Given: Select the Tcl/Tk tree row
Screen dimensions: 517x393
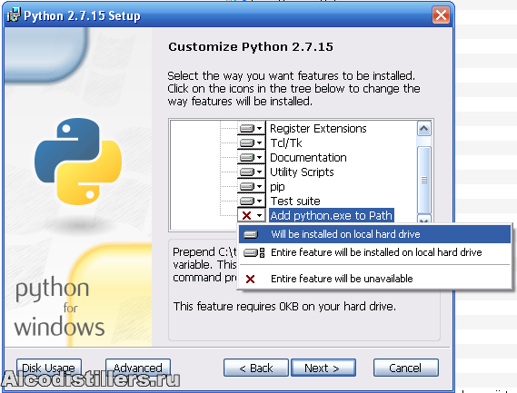Looking at the screenshot, I should (x=286, y=143).
